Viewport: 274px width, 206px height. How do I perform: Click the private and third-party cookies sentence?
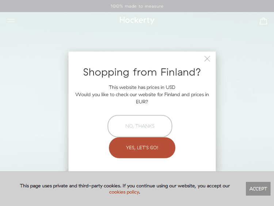click(x=125, y=186)
